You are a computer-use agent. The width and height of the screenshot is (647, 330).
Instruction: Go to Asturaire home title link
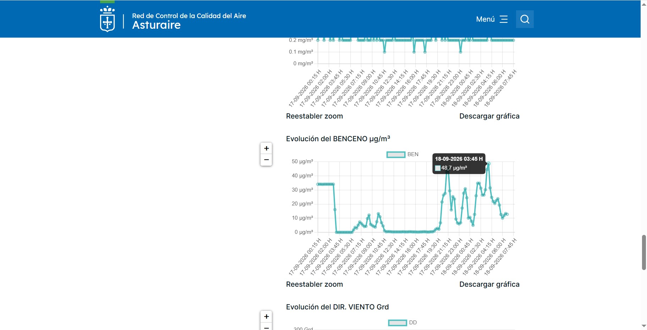pos(157,25)
